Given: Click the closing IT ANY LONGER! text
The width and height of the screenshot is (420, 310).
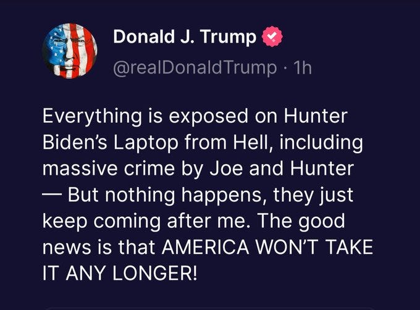Looking at the screenshot, I should (x=120, y=274).
